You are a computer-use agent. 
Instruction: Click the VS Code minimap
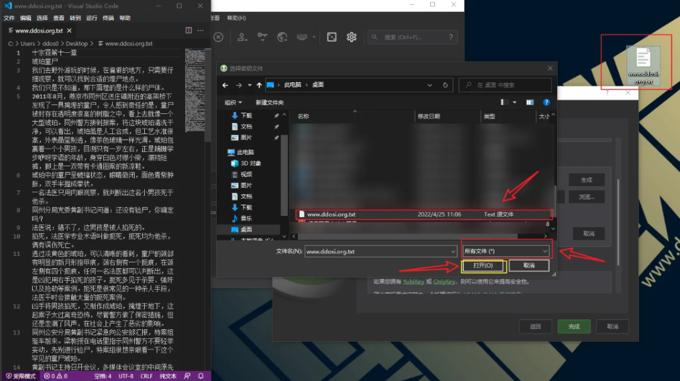click(x=195, y=90)
